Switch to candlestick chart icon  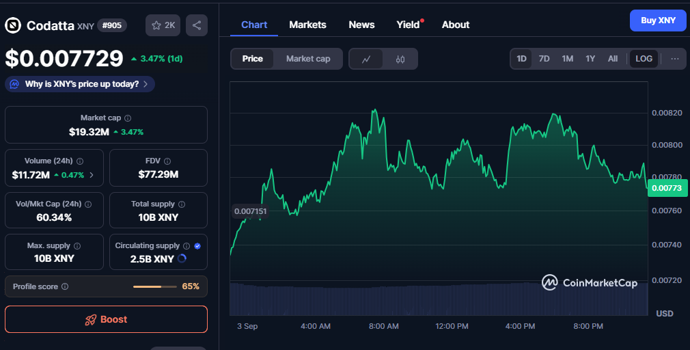pyautogui.click(x=400, y=59)
